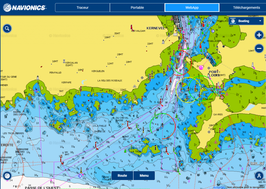Screen dimensions: 266x189
Task: Click the PORT-LOUIS place label
Action: click(214, 74)
